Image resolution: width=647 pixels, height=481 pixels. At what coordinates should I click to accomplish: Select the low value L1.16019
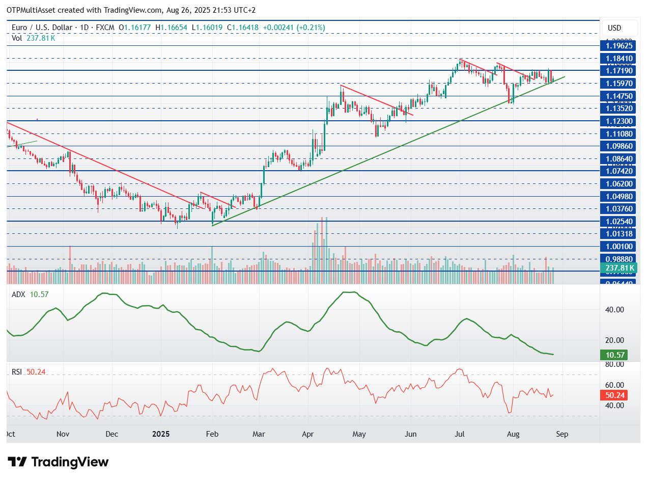[208, 27]
